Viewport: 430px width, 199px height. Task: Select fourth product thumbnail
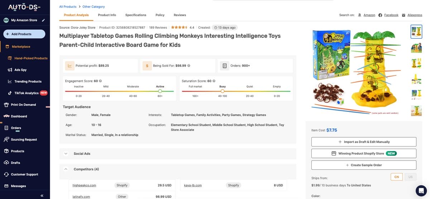tap(416, 79)
